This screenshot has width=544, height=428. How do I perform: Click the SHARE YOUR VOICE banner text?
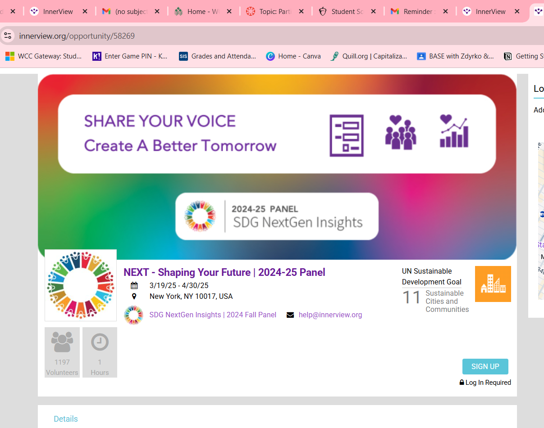(x=160, y=121)
